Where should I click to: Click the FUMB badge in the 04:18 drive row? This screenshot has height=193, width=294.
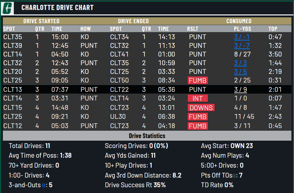point(198,126)
